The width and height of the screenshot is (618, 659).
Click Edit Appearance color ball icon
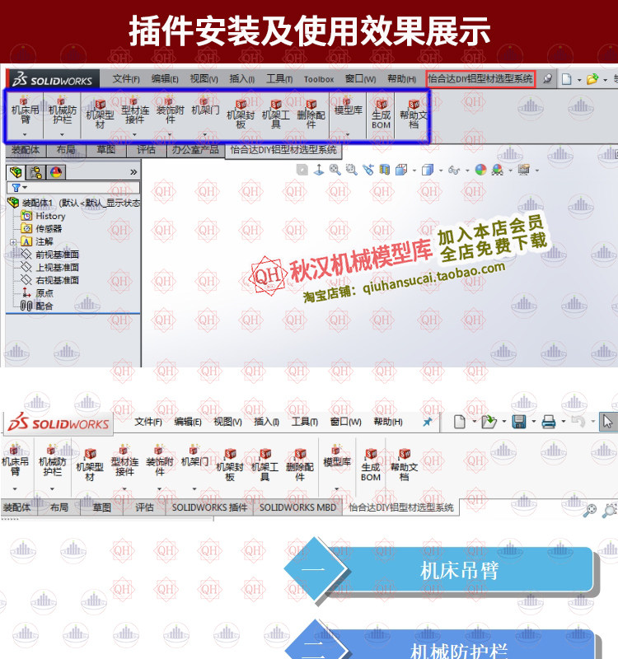point(480,170)
